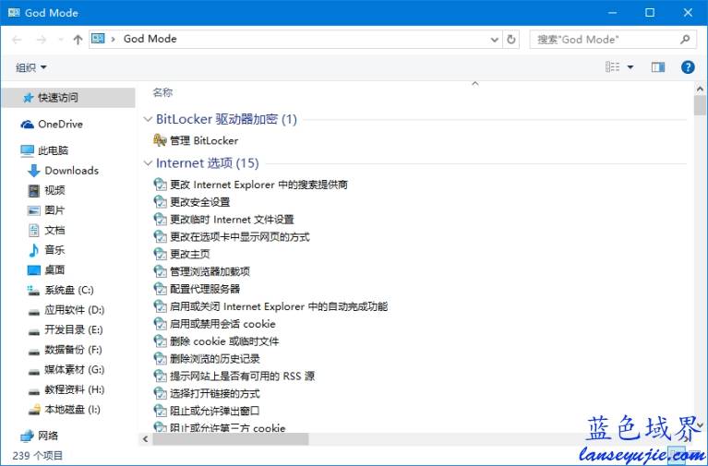
Task: Click the Forward navigation arrow
Action: [x=42, y=40]
